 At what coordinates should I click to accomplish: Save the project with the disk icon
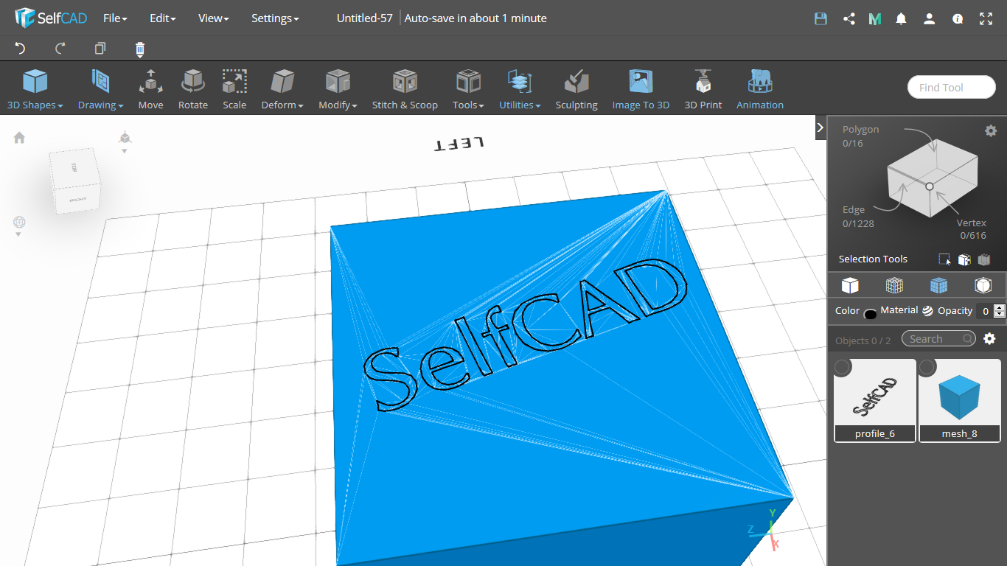(820, 18)
